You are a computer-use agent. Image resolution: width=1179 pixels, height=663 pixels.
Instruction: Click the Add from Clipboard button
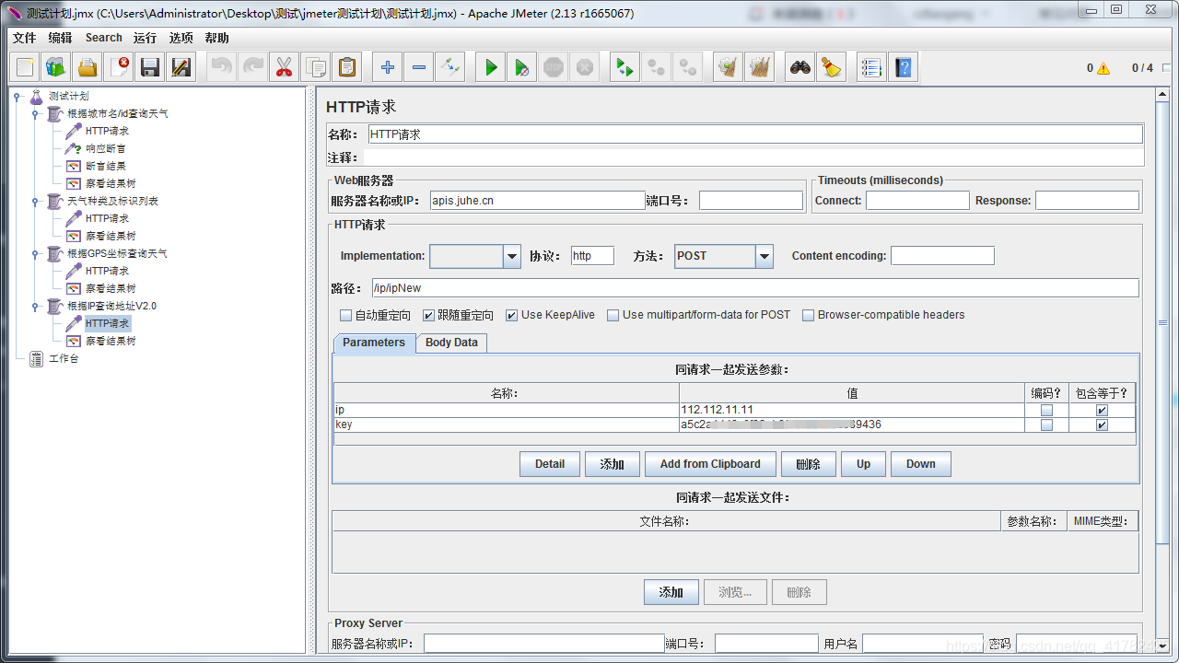(x=710, y=464)
